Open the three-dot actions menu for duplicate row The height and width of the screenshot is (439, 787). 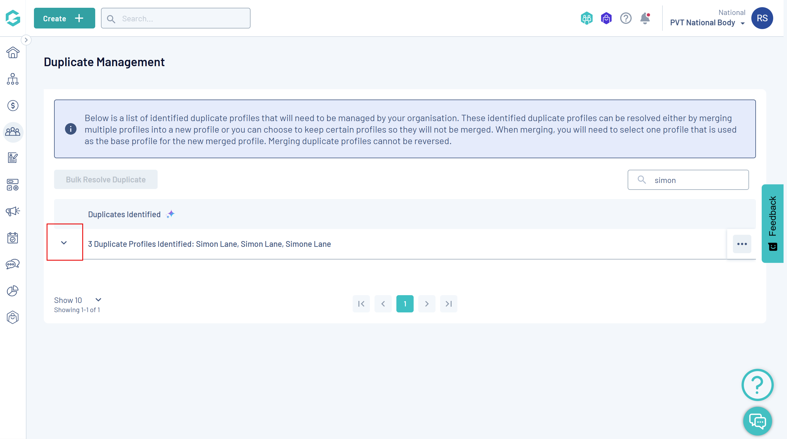pos(742,244)
